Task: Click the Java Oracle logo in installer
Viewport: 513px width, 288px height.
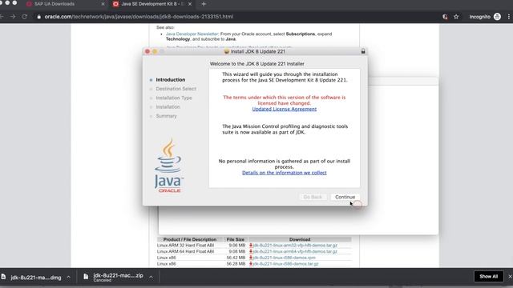Action: pyautogui.click(x=169, y=166)
